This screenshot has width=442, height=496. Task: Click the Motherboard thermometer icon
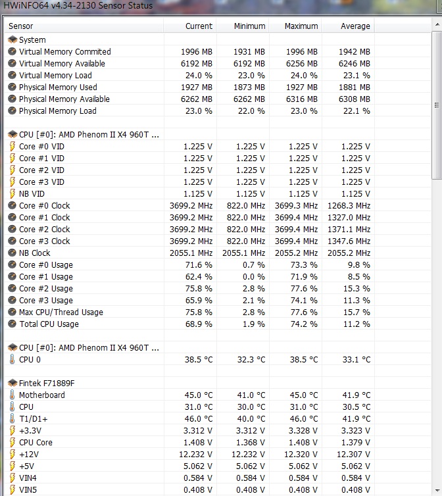[x=12, y=395]
